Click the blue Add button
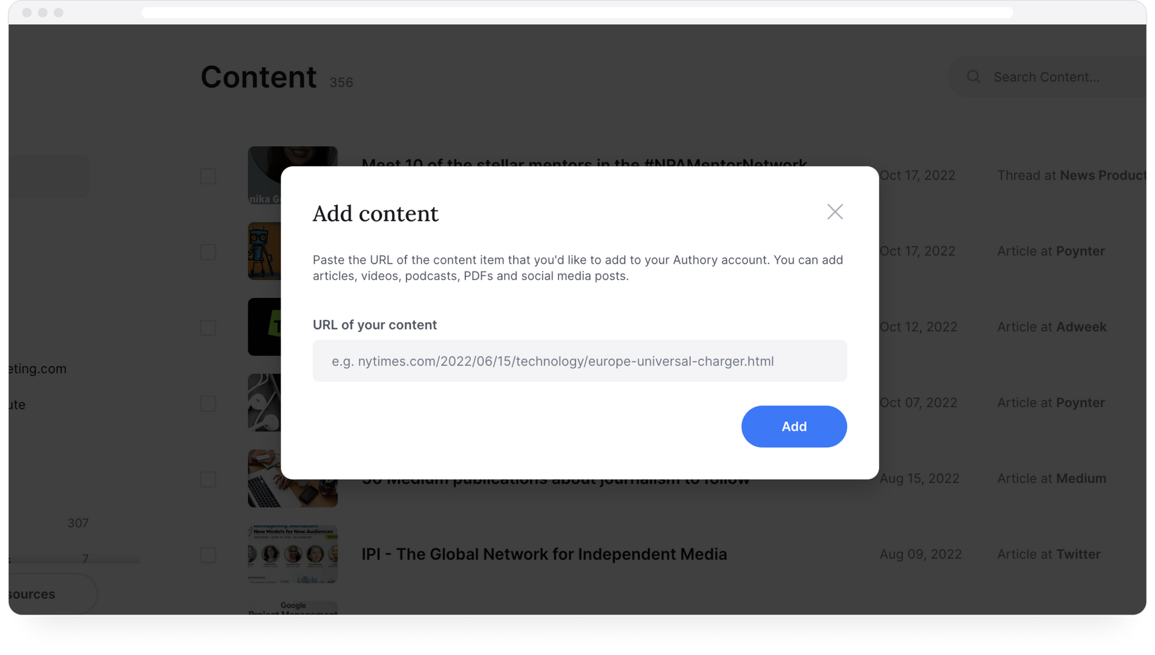Image resolution: width=1155 pixels, height=655 pixels. [794, 426]
